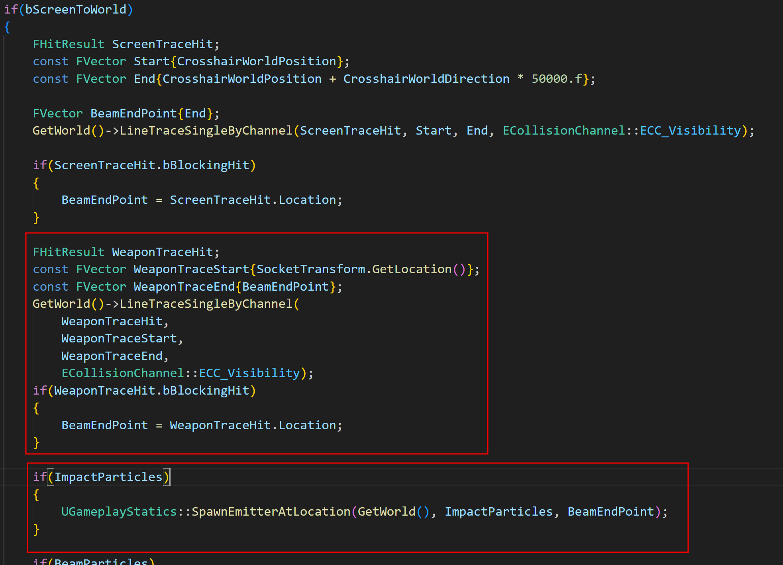Click the WeaponTraceStart argument line

(119, 338)
